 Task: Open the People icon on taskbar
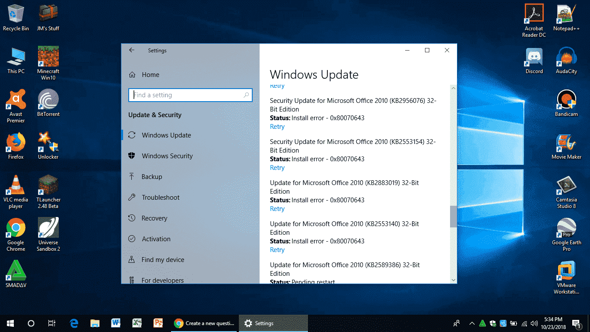pos(456,323)
